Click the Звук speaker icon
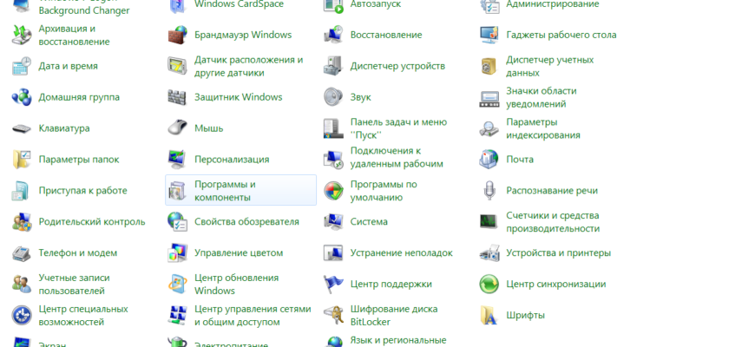The image size is (755, 347). (x=333, y=97)
